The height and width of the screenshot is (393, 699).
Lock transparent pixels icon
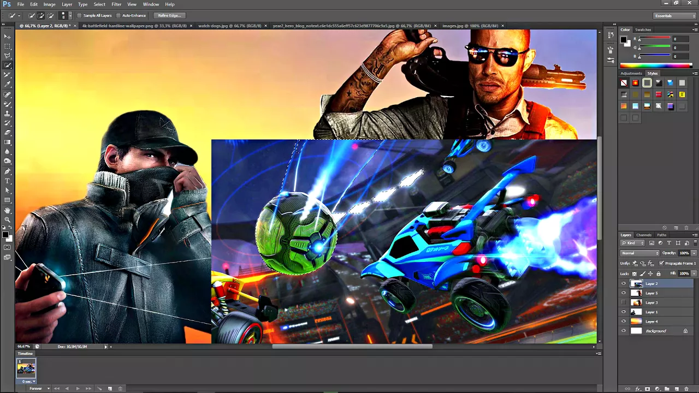pos(634,273)
